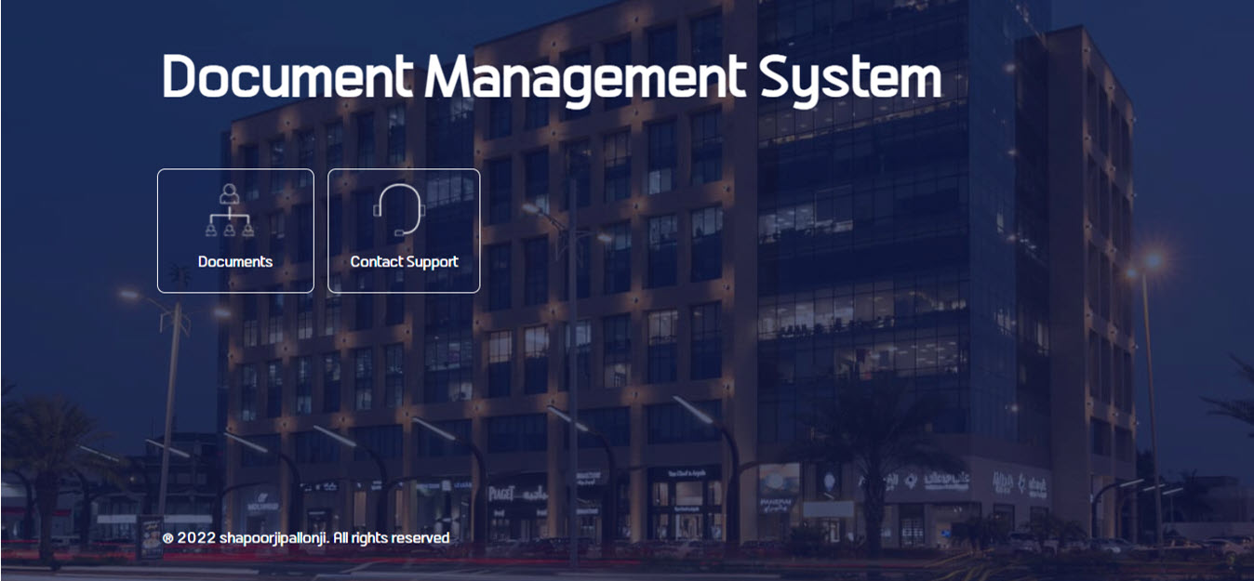Click the bottom row of the hierarchy icon
Screen dimensions: 1254x581
pos(229,229)
